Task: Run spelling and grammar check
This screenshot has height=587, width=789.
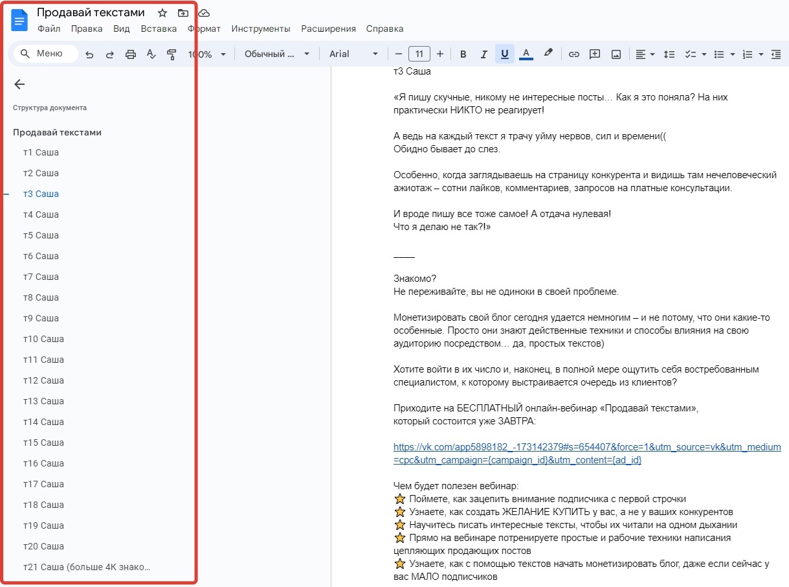Action: coord(151,54)
